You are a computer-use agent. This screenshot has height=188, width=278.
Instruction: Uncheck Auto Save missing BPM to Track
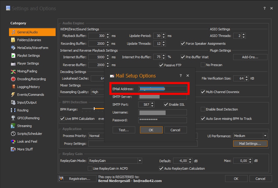(203, 119)
